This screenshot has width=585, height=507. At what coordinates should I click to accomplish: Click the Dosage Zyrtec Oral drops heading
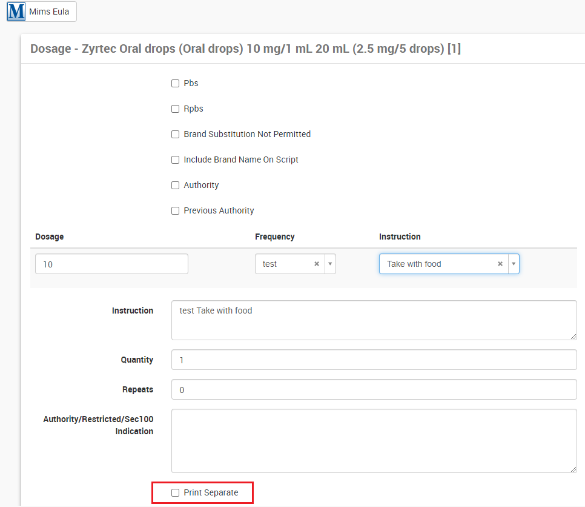coord(245,49)
